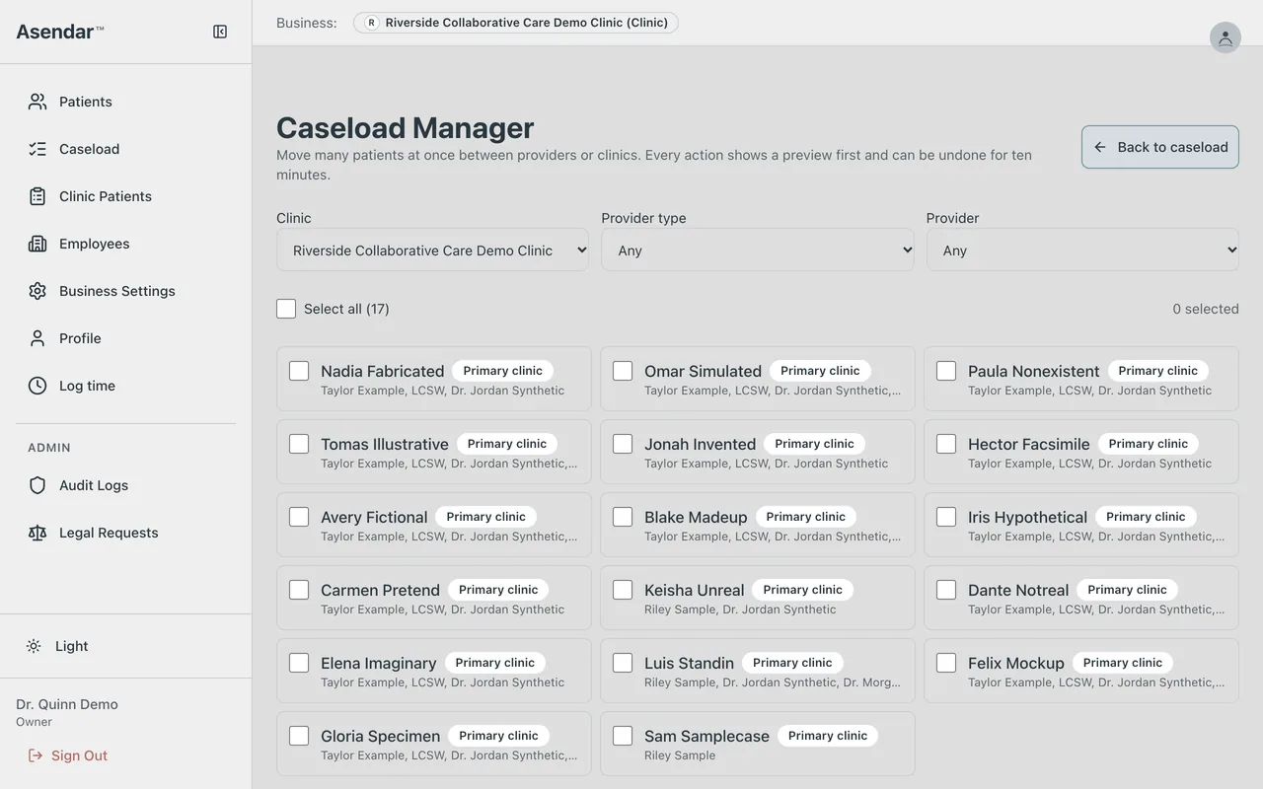
Task: Check Paula Nonexistent's checkbox
Action: coord(946,371)
